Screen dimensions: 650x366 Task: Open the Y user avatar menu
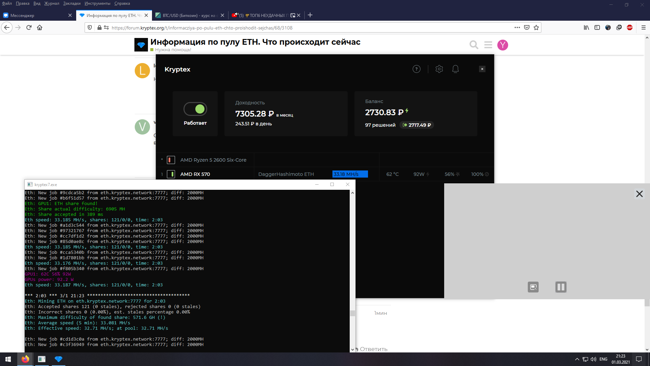503,45
